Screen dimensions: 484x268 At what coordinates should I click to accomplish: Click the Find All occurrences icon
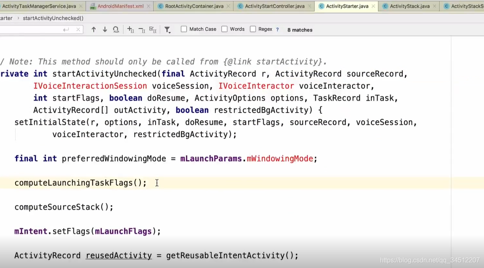click(116, 29)
